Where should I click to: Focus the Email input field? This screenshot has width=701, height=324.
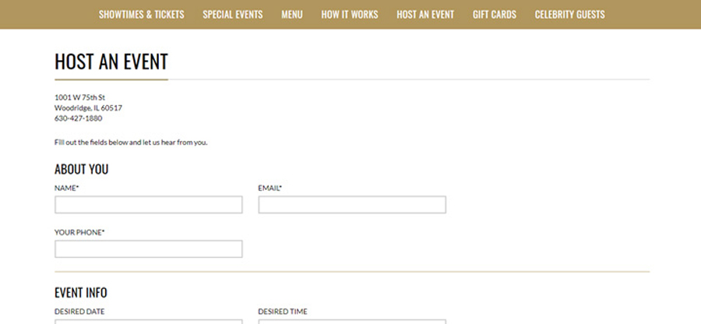[352, 205]
